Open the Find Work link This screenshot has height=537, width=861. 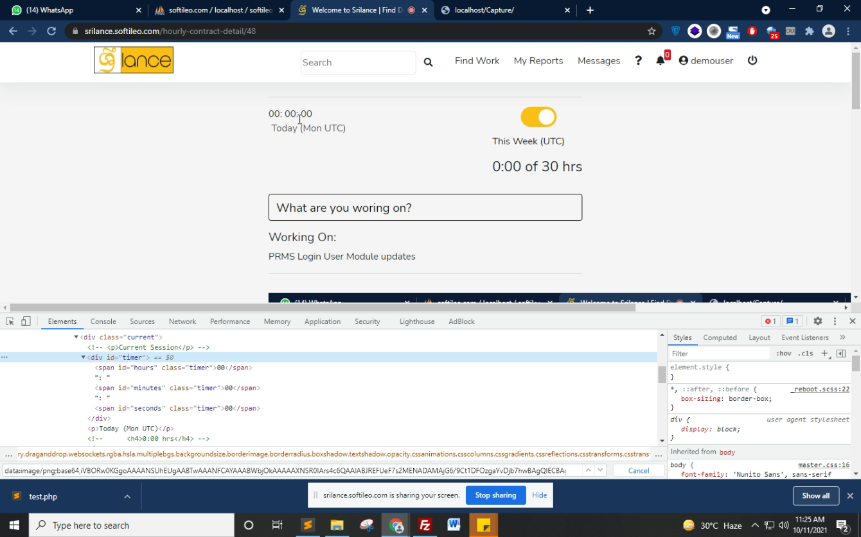pyautogui.click(x=477, y=60)
